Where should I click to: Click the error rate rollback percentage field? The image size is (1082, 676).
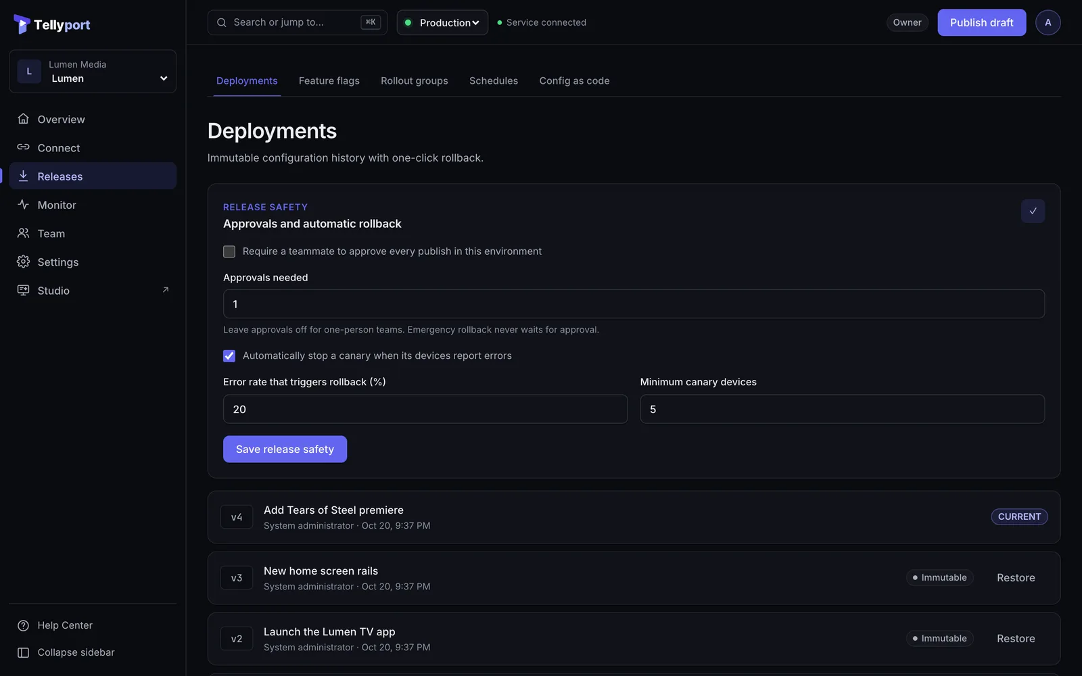(425, 409)
